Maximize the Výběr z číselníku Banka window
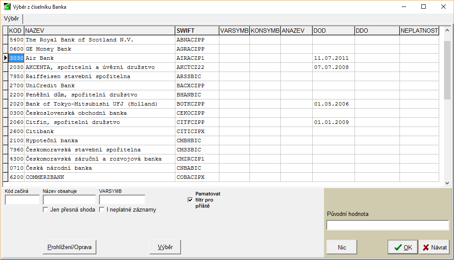This screenshot has width=454, height=260. (x=423, y=7)
